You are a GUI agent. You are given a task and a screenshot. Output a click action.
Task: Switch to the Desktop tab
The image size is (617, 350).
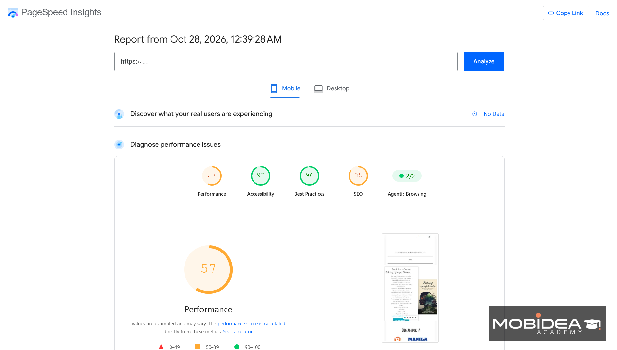332,88
